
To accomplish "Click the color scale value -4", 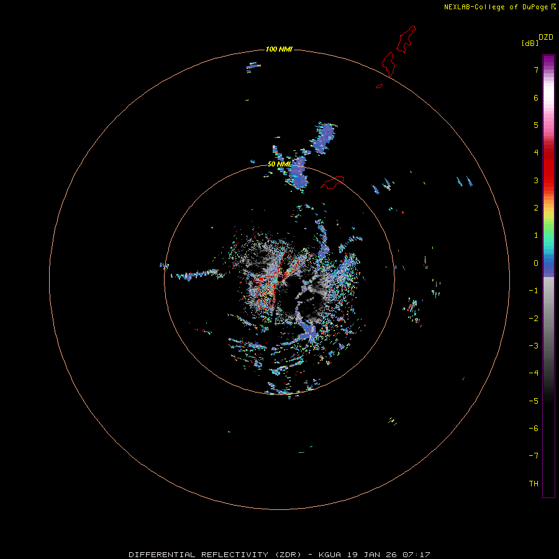I will pos(534,373).
